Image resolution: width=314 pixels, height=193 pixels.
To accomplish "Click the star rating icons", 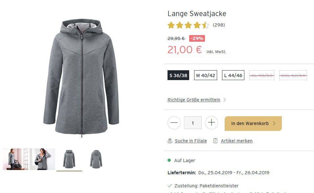I will [x=188, y=25].
